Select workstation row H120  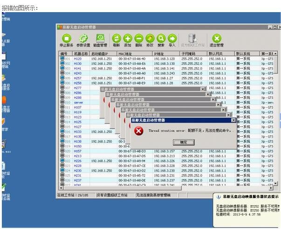(x=77, y=59)
